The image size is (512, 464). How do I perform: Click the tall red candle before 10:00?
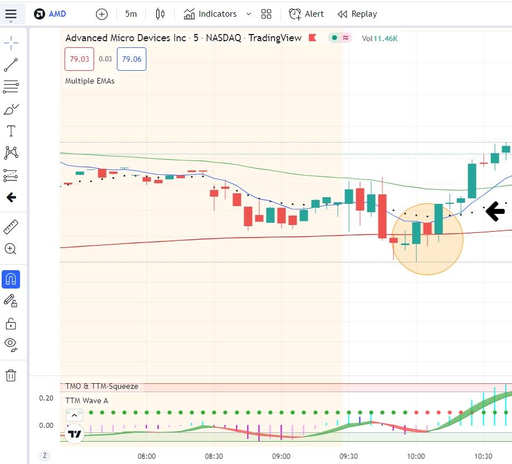coord(382,216)
